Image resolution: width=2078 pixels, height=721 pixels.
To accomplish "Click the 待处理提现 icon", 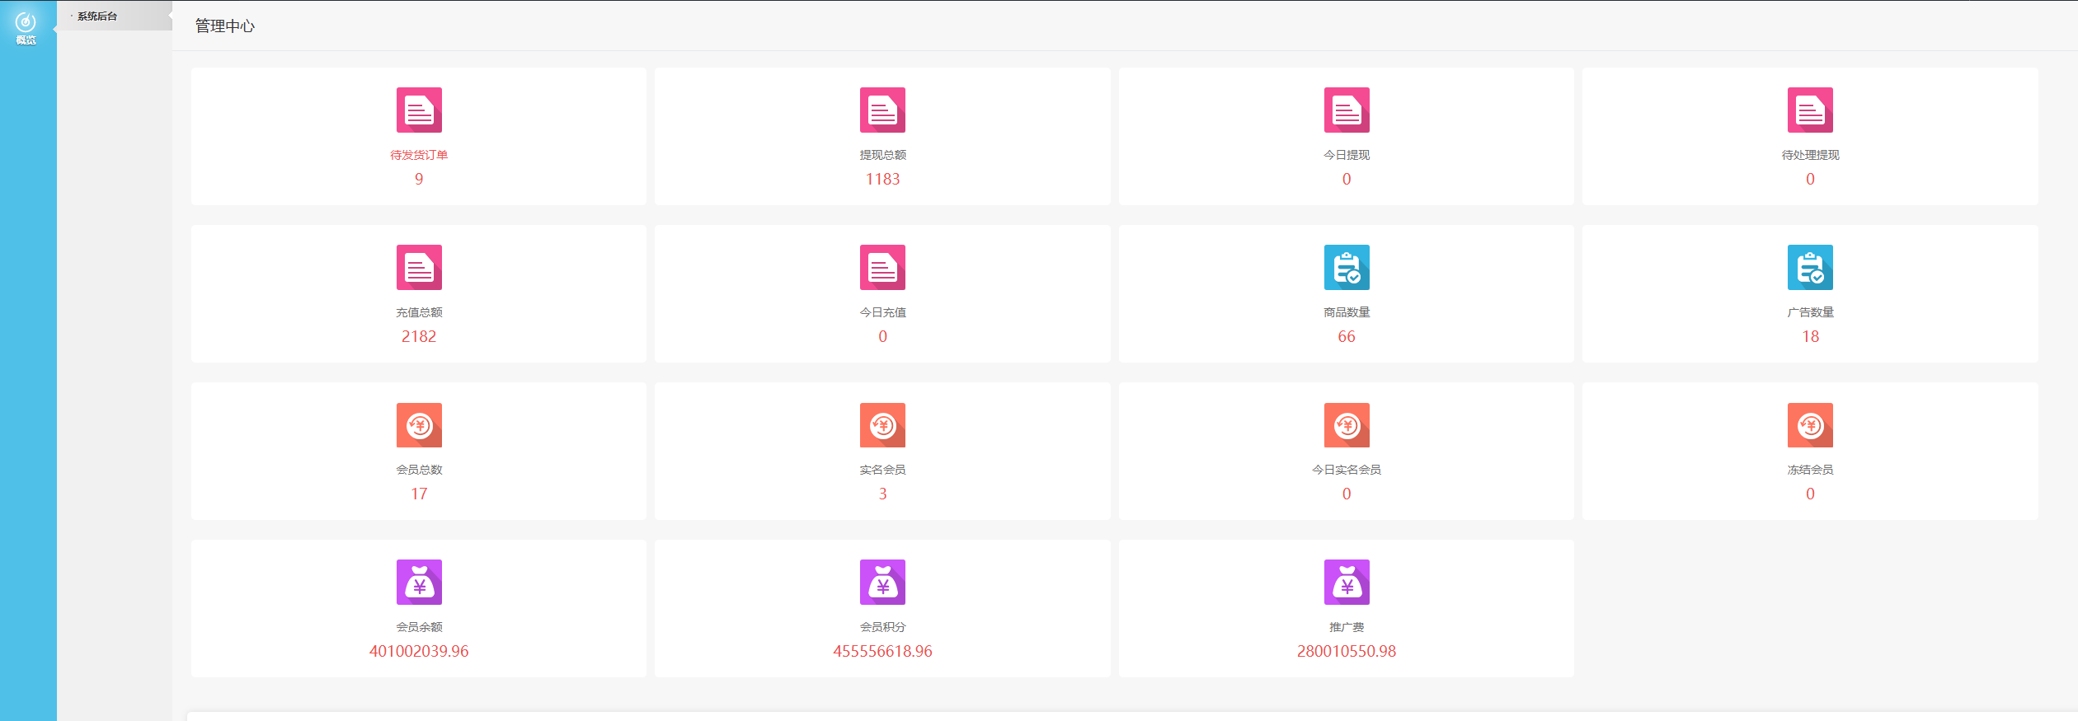I will [1810, 110].
